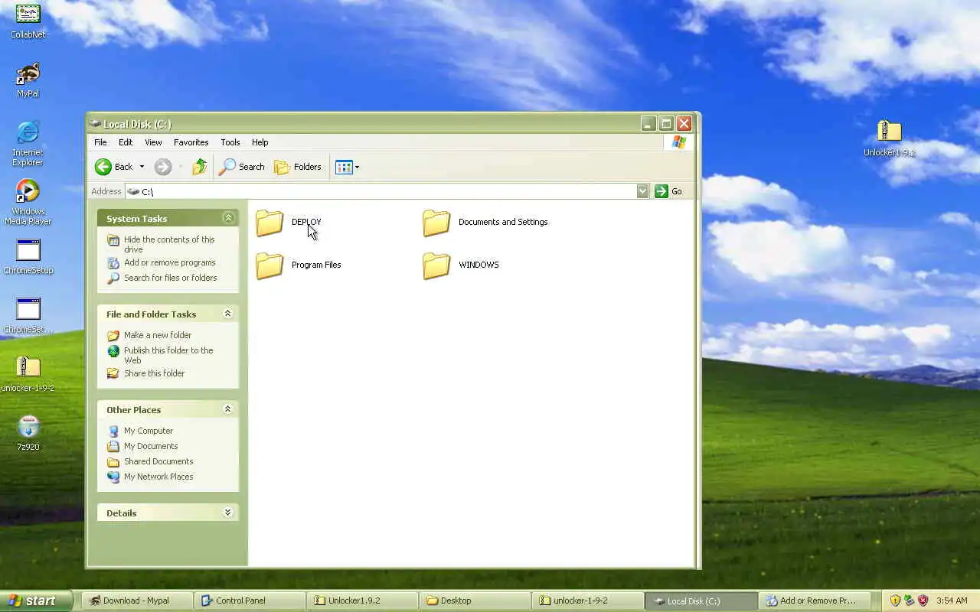This screenshot has height=612, width=980.
Task: Click the C:\ address field
Action: click(x=381, y=191)
